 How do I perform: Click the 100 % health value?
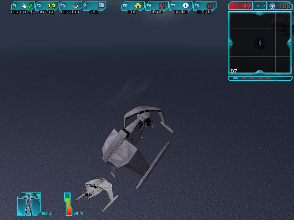(x=46, y=213)
